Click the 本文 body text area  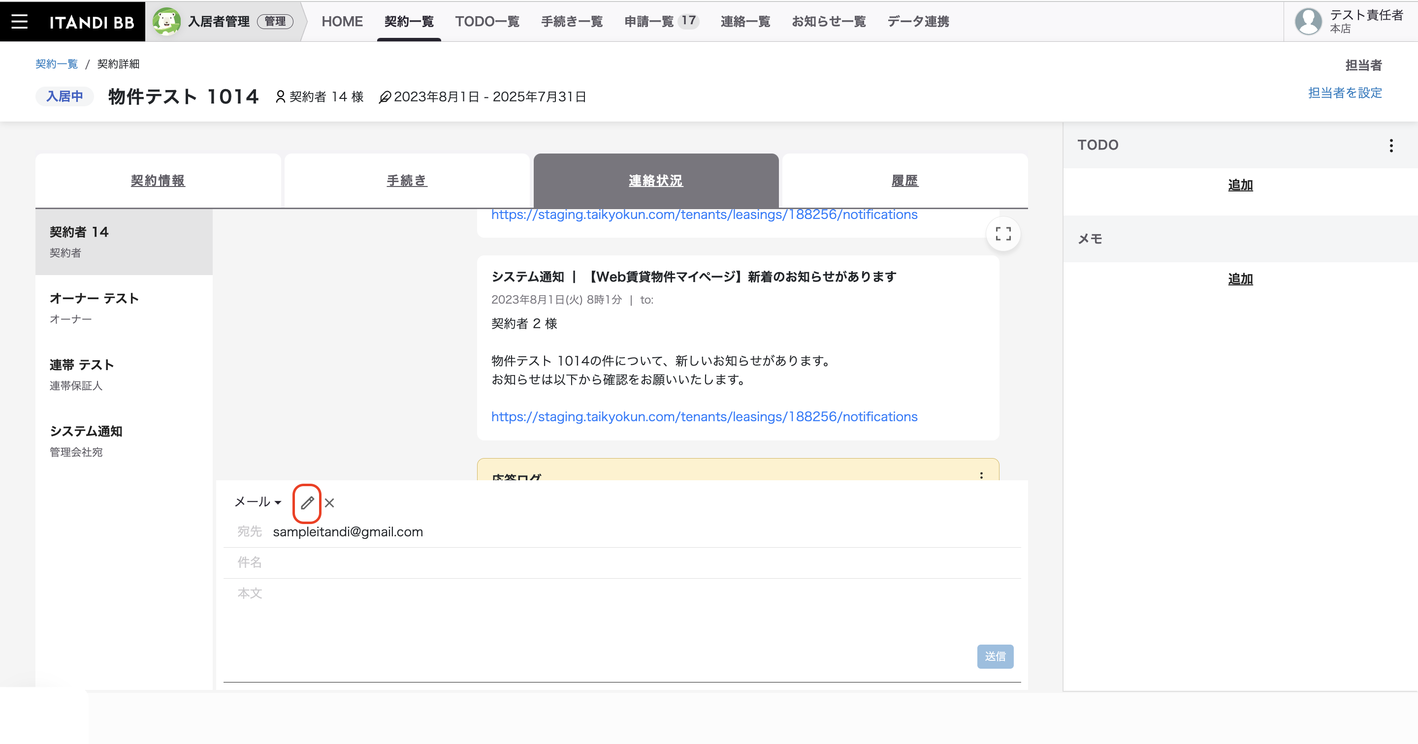622,611
